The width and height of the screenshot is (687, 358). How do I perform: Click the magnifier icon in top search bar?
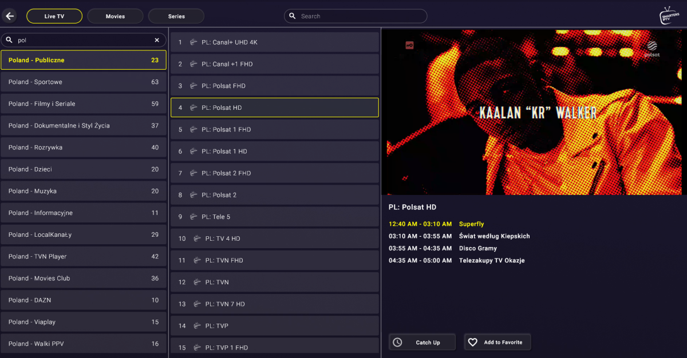pyautogui.click(x=293, y=16)
